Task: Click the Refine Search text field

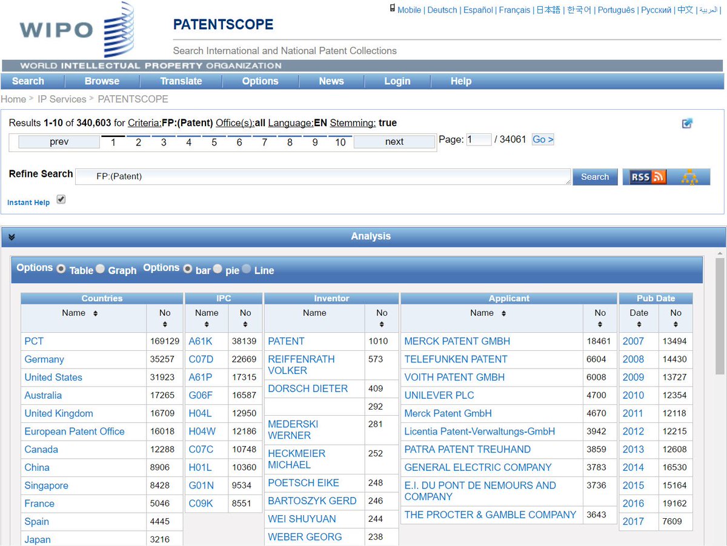Action: click(323, 177)
